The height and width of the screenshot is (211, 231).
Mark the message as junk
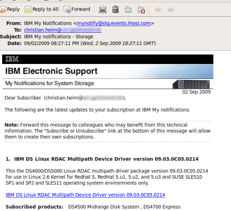point(128,9)
